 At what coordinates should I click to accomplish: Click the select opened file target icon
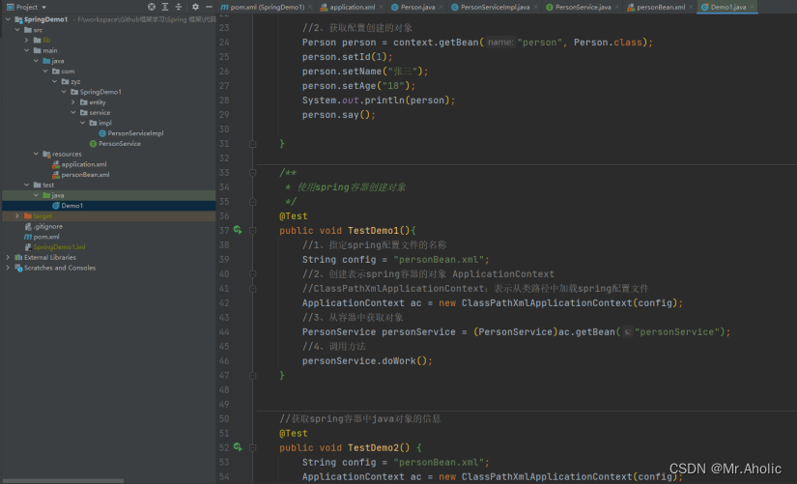(152, 7)
